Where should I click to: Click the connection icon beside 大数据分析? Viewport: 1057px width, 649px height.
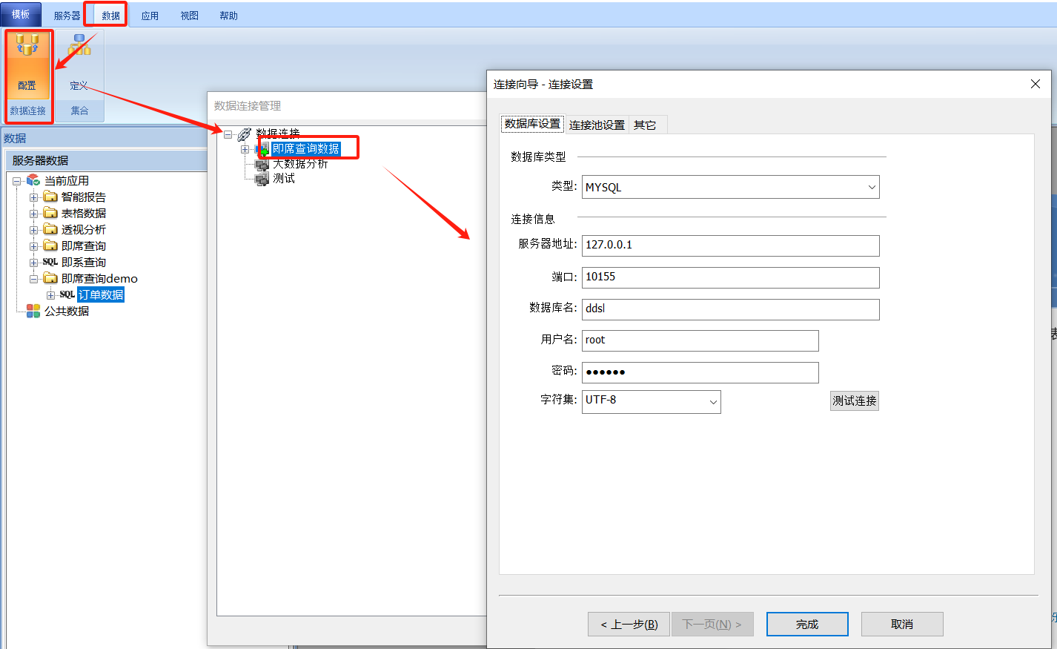[262, 165]
